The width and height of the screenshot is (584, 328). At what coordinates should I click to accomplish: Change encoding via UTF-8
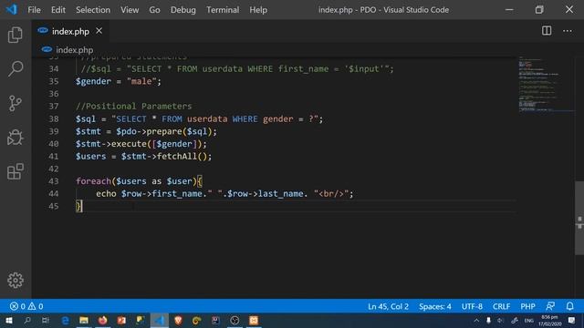point(472,306)
